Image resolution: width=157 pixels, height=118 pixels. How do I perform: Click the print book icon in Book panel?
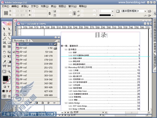click(x=42, y=103)
